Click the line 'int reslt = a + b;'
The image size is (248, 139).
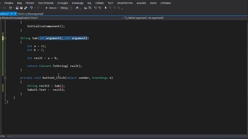pos(42,58)
